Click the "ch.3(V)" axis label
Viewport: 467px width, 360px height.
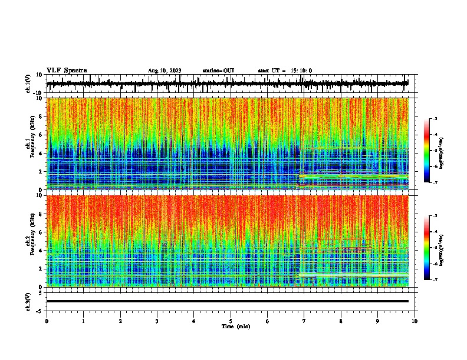(28, 302)
